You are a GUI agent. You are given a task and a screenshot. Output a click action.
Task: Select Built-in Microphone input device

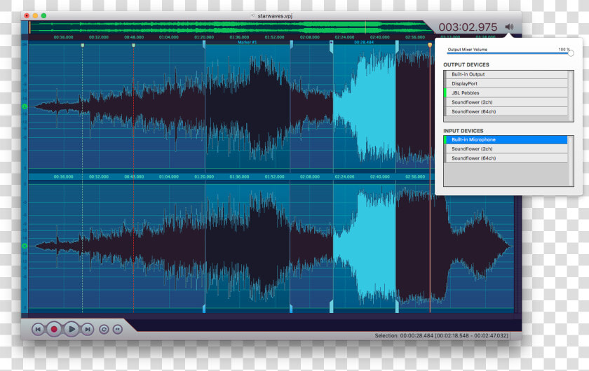click(506, 139)
